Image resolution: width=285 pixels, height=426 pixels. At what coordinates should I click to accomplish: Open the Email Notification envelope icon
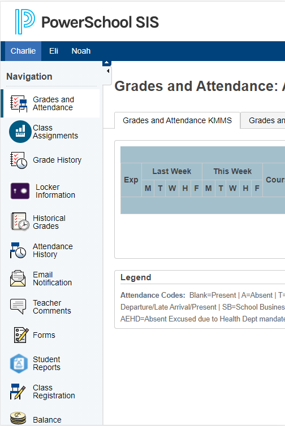click(x=18, y=279)
